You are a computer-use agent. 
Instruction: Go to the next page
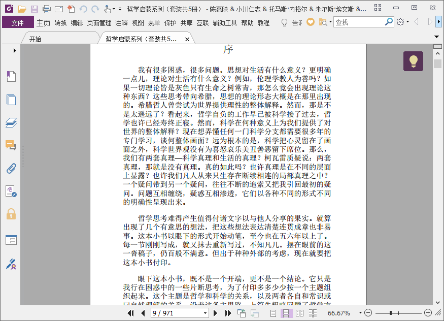[x=215, y=313]
